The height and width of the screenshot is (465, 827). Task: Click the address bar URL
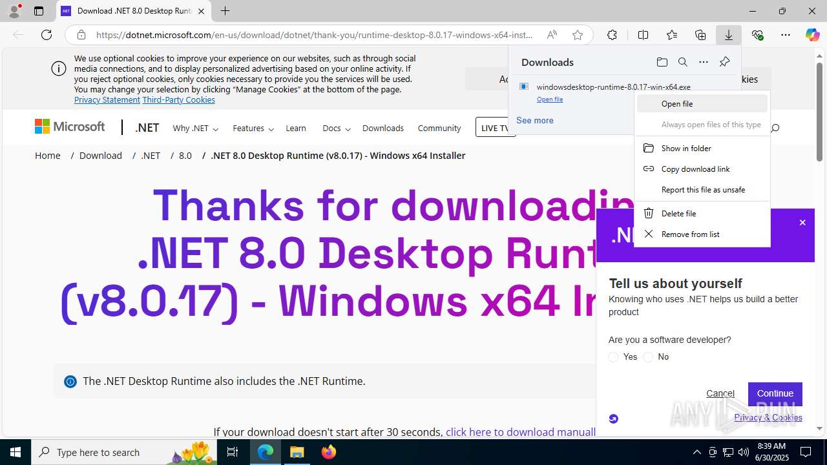[x=315, y=35]
